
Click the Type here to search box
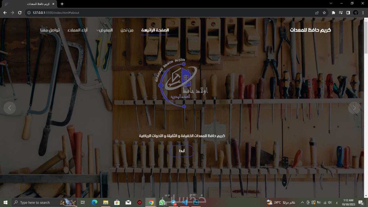point(45,202)
